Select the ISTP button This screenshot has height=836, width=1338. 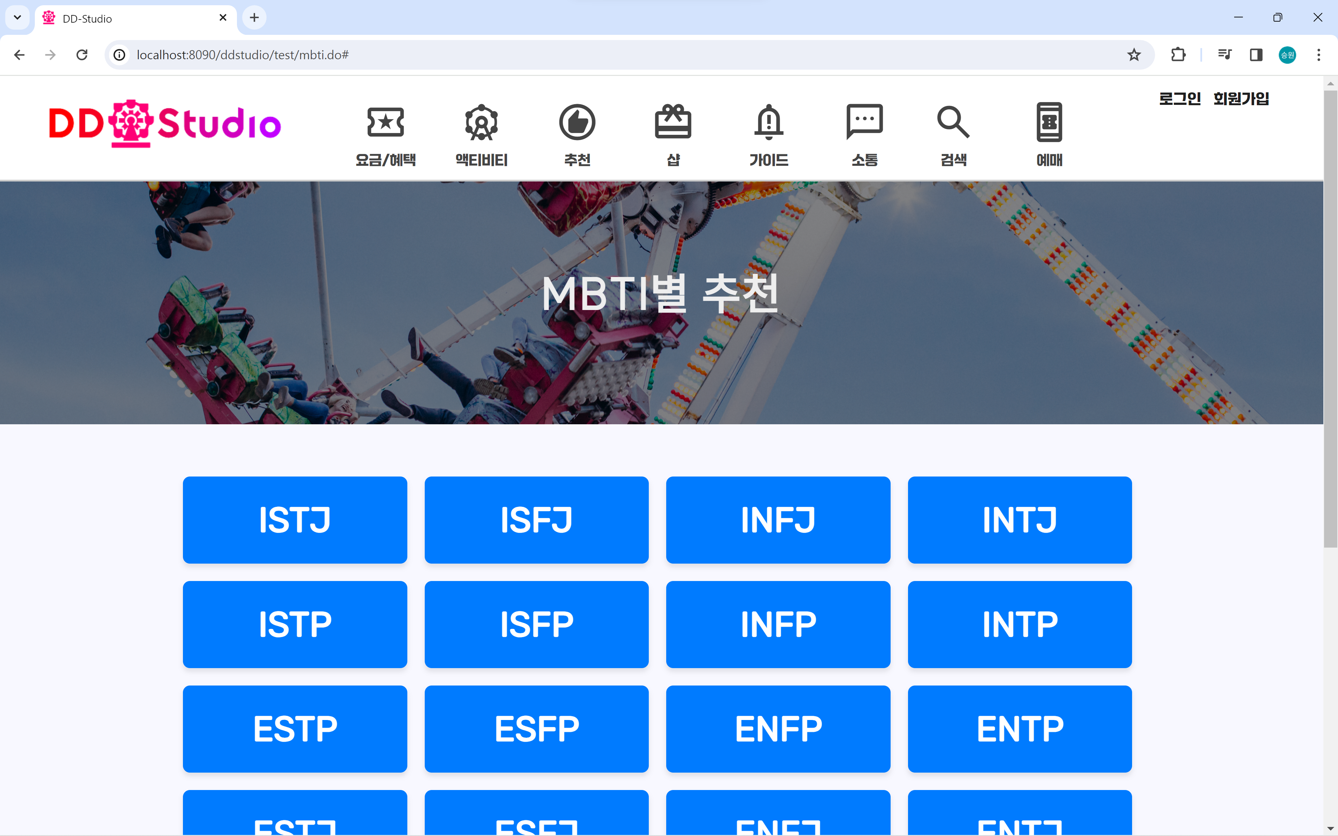coord(295,624)
